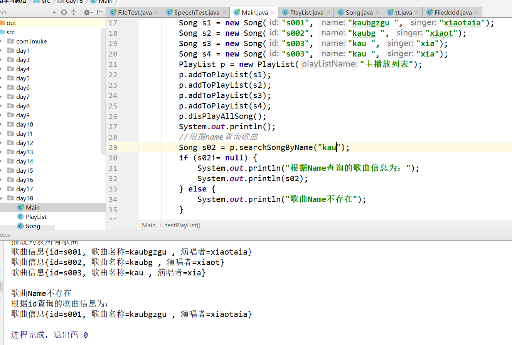Open the PlayList.java tab
Viewport: 512px width, 345px height.
point(307,12)
